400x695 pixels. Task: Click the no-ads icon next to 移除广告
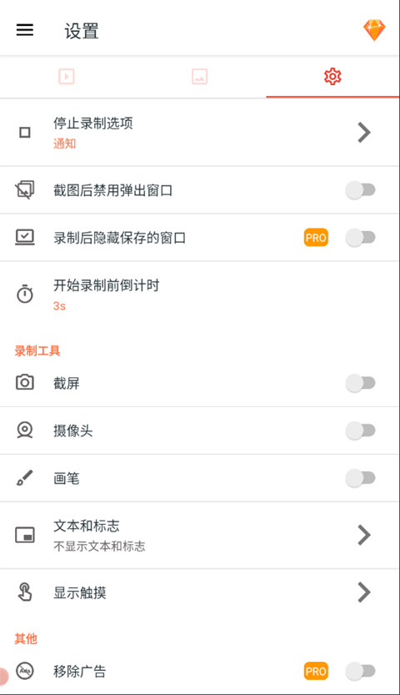click(x=25, y=671)
